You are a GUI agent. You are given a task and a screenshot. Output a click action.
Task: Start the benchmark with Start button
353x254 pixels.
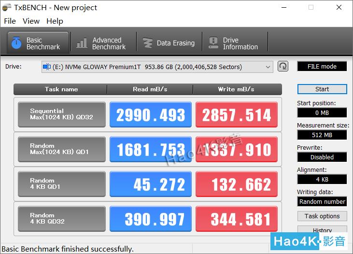click(322, 89)
